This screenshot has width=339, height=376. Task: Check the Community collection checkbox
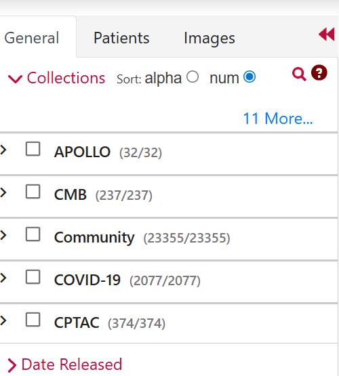click(x=33, y=234)
